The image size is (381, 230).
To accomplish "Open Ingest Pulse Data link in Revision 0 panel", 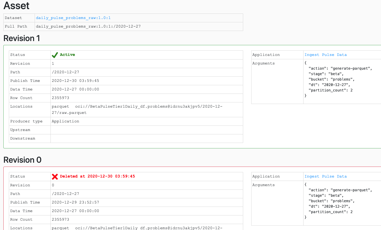I will [x=326, y=176].
